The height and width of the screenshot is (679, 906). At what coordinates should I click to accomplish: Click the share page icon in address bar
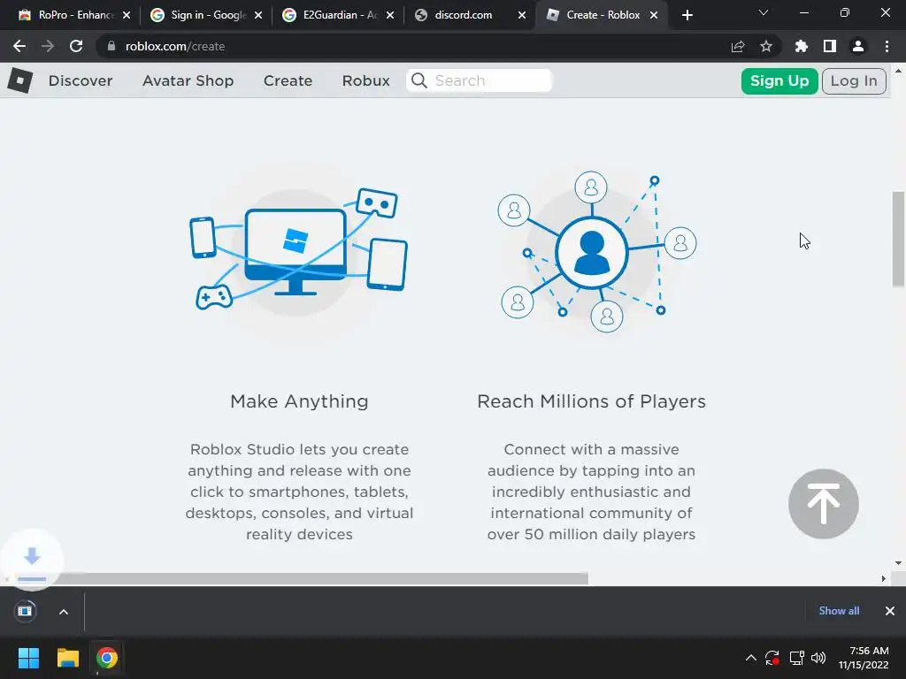[x=737, y=46]
